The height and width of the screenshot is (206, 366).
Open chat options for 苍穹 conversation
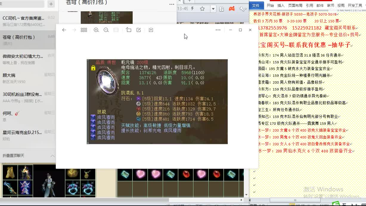(x=172, y=4)
